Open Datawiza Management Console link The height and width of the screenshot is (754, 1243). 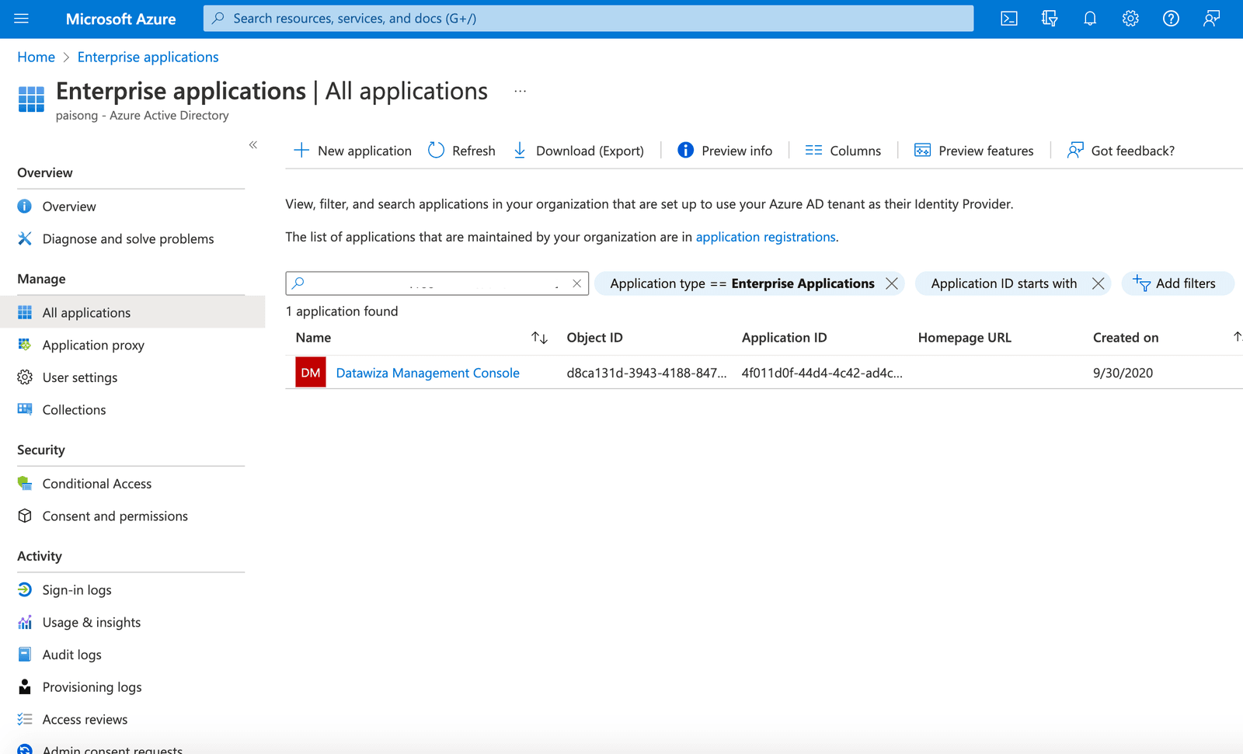point(427,373)
